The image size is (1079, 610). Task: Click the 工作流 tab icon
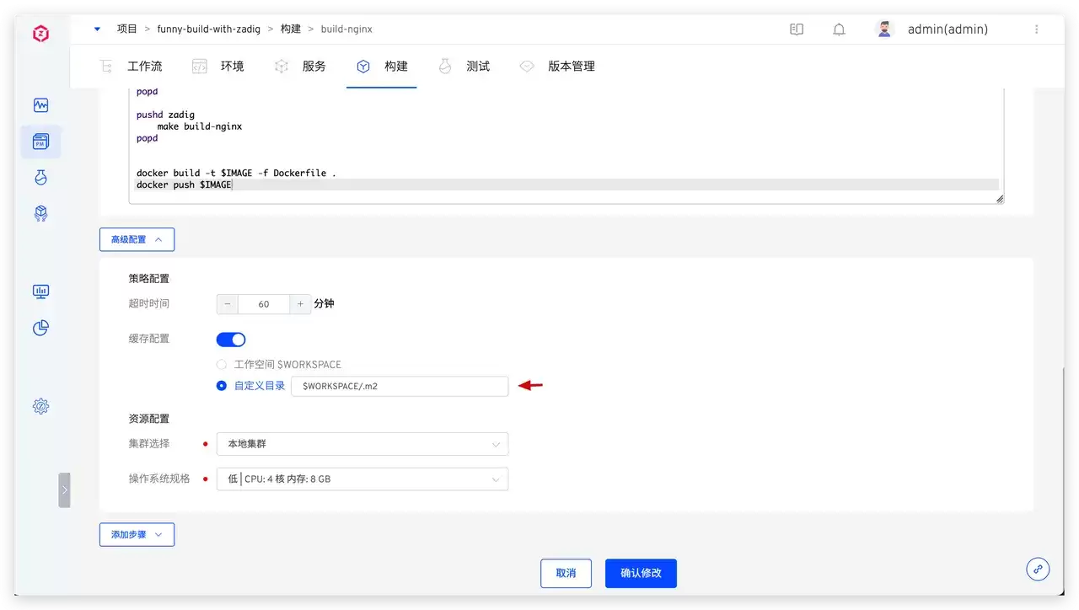click(107, 67)
